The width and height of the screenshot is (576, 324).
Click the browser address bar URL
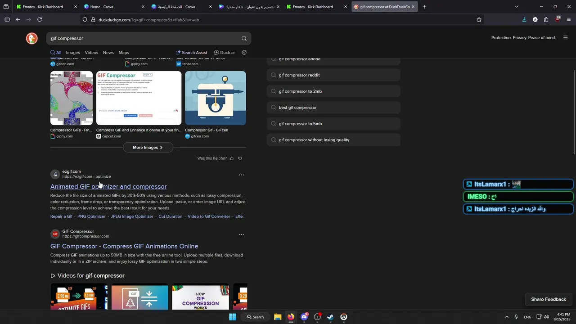pyautogui.click(x=148, y=20)
